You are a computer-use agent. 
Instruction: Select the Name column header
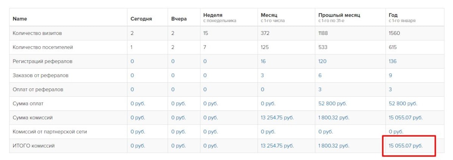pos(20,19)
